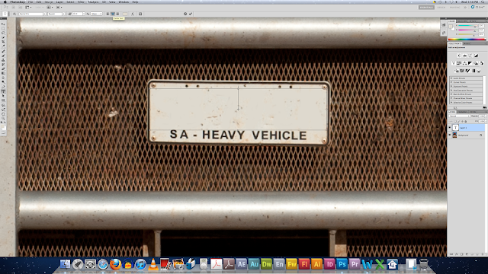
Task: Left align the text
Action: [x=108, y=14]
